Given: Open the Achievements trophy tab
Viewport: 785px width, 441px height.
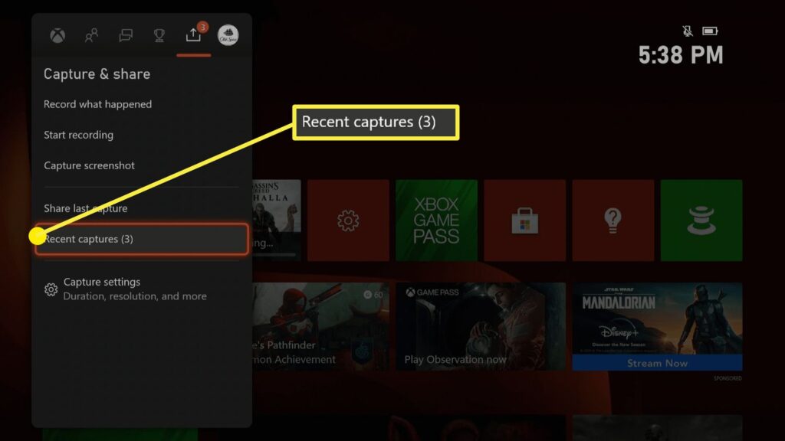Looking at the screenshot, I should pos(159,35).
